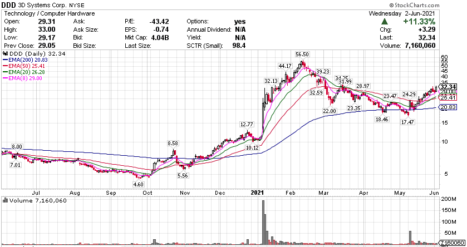467x247 pixels.
Task: Click the EMA(20) 26.28 legend entry
Action: [24, 72]
